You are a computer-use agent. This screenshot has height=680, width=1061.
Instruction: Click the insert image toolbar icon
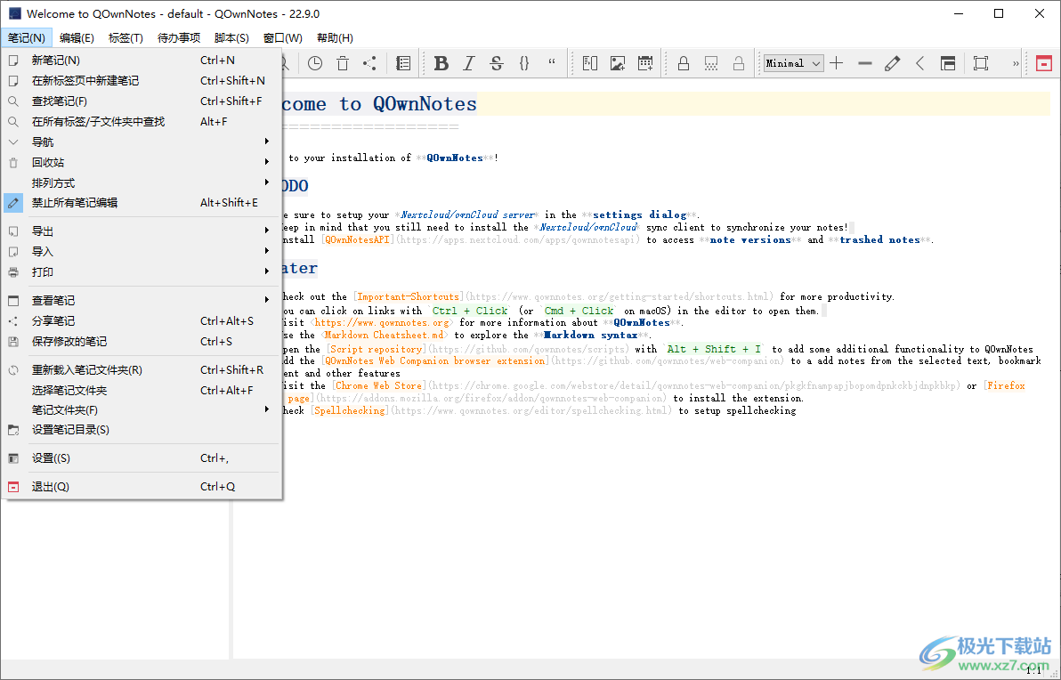(617, 63)
